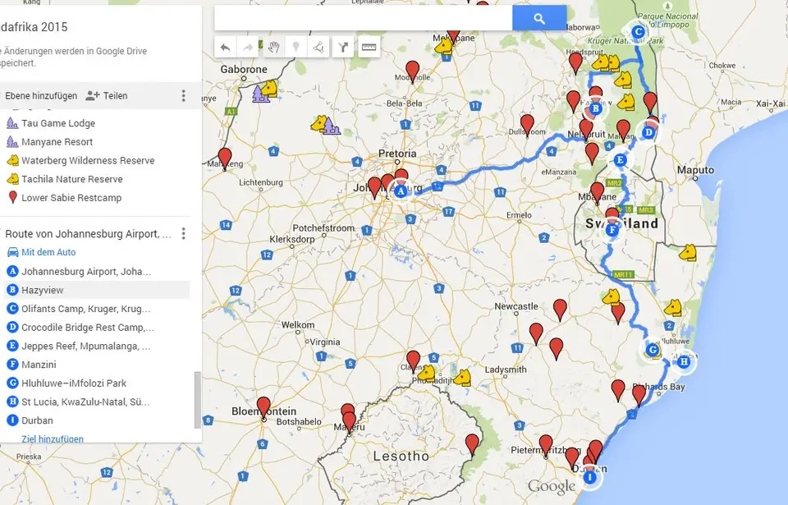Click route marker G on map
The image size is (788, 505).
pyautogui.click(x=653, y=350)
